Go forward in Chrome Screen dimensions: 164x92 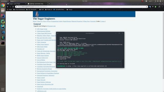[x=10, y=7]
